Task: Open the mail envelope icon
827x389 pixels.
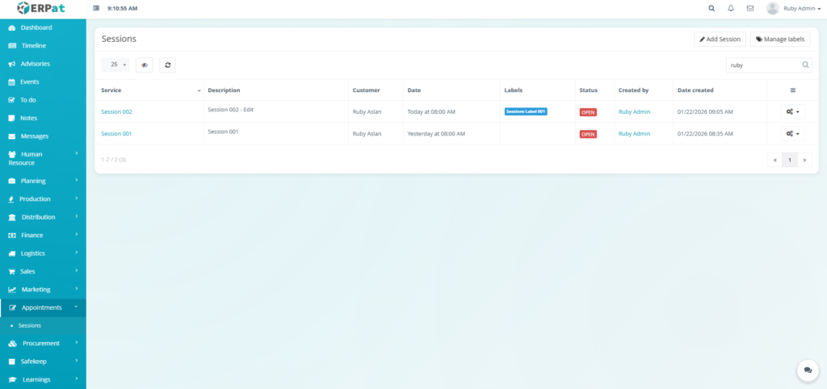Action: tap(750, 8)
